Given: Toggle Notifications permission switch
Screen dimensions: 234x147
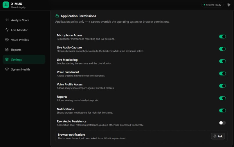Looking at the screenshot, I should click(x=222, y=111).
